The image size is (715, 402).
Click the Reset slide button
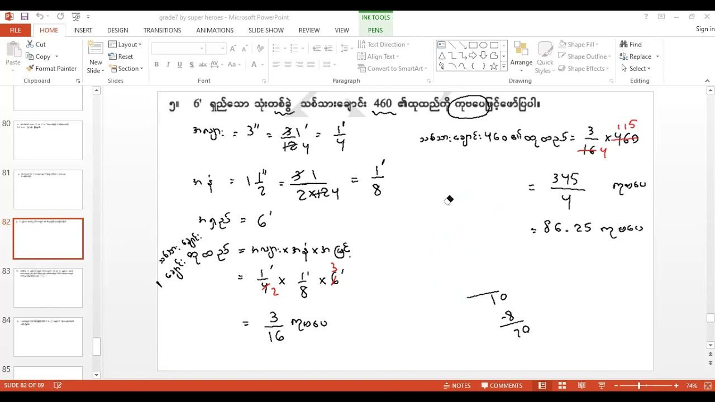(121, 56)
